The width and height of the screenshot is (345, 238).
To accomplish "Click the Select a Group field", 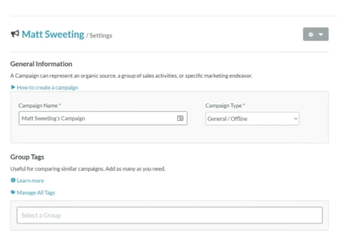I will [169, 215].
